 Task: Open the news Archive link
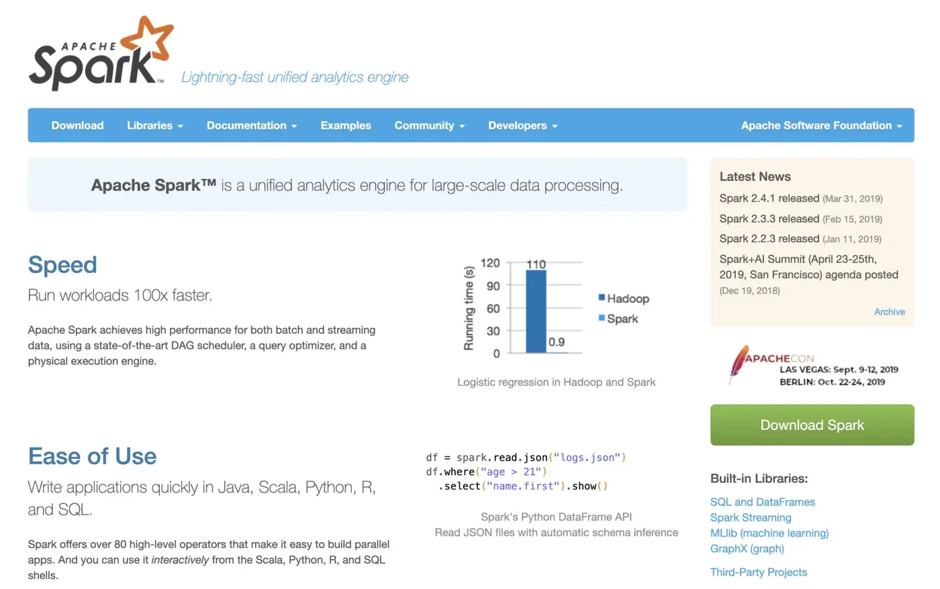[x=889, y=312]
